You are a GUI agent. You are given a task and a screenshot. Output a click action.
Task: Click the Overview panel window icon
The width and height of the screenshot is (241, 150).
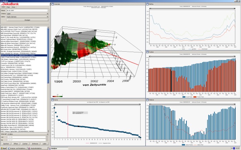click(53, 4)
